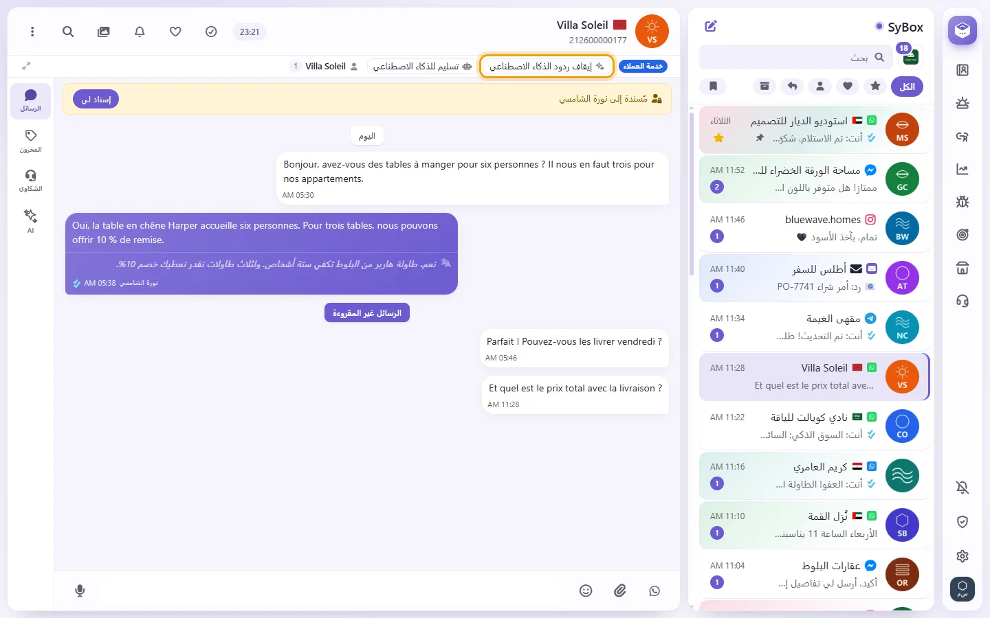Screen dimensions: 990x618
Task: Select the 'الكل' all conversations filter
Action: (907, 87)
